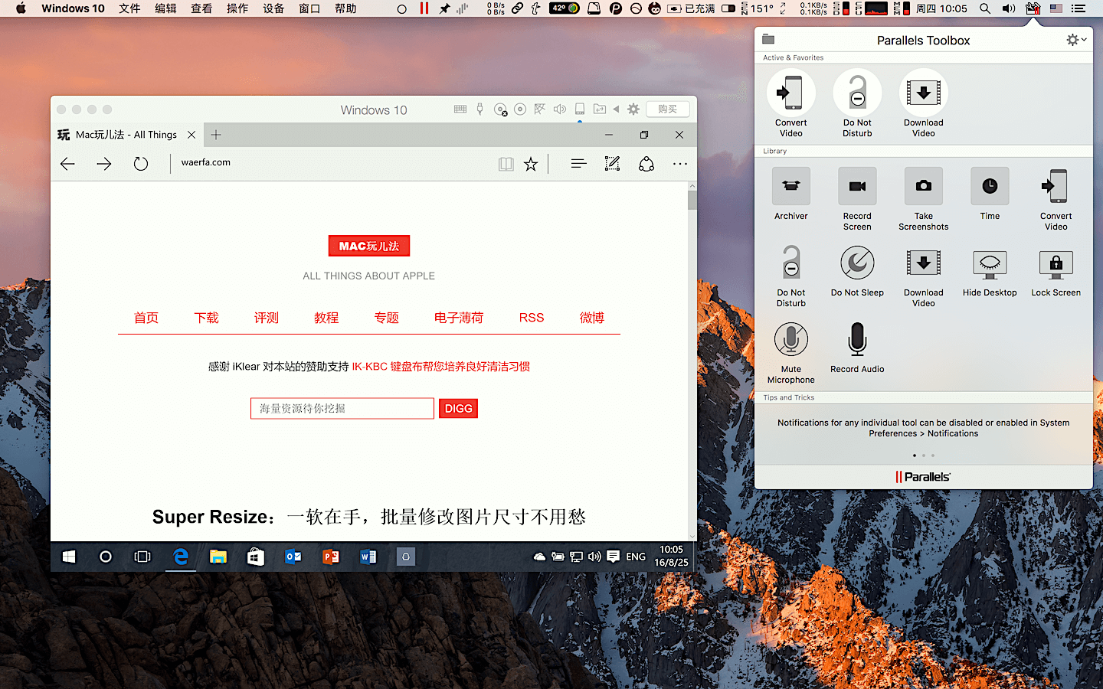The width and height of the screenshot is (1103, 689).
Task: Open the 设备 menu
Action: click(x=273, y=8)
